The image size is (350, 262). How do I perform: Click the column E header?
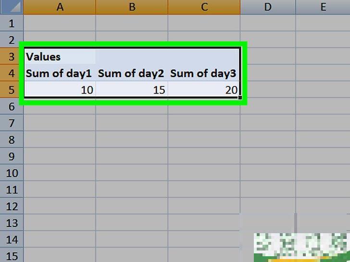point(323,7)
